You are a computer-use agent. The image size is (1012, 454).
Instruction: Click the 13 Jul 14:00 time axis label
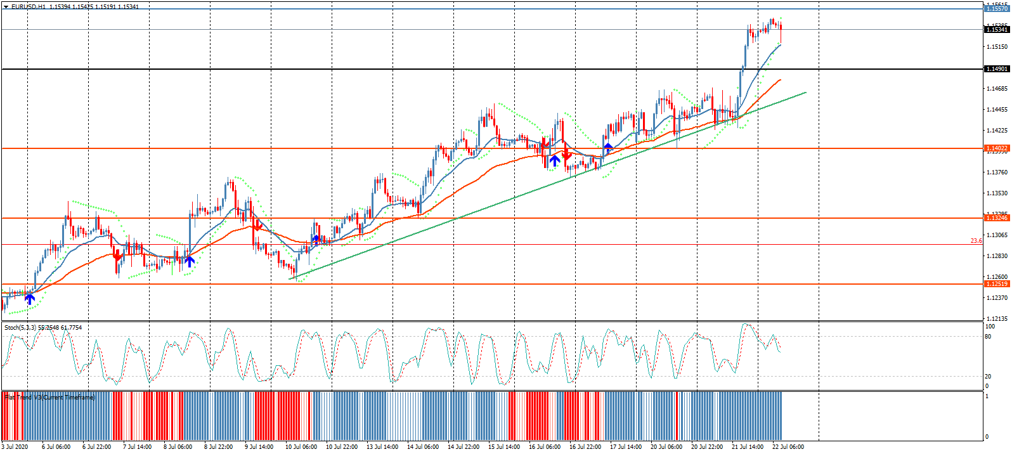382,447
